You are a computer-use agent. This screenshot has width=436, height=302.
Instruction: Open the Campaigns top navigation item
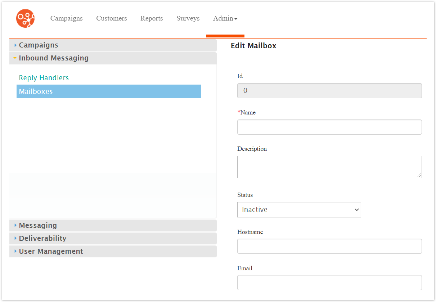(x=66, y=18)
